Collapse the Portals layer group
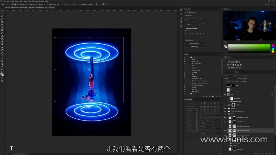This screenshot has width=276, height=155. [x=227, y=114]
